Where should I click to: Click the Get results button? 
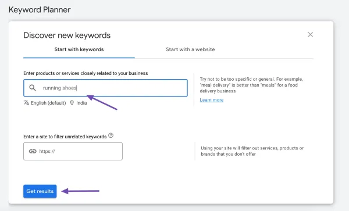point(40,191)
